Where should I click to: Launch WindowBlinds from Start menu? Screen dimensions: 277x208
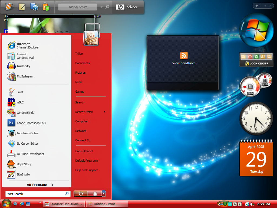point(37,113)
